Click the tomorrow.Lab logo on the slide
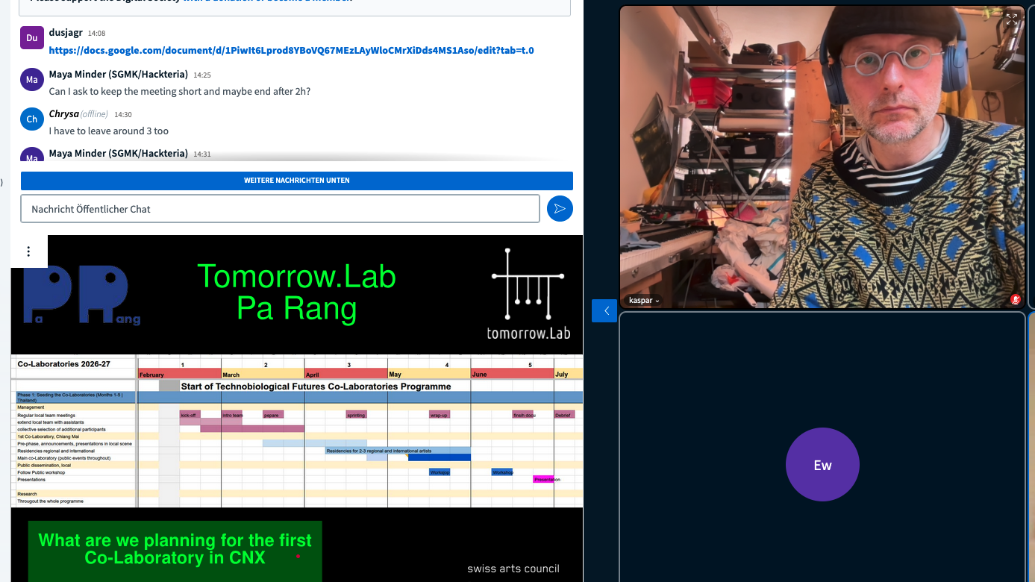Viewport: 1035px width, 582px height. click(528, 295)
